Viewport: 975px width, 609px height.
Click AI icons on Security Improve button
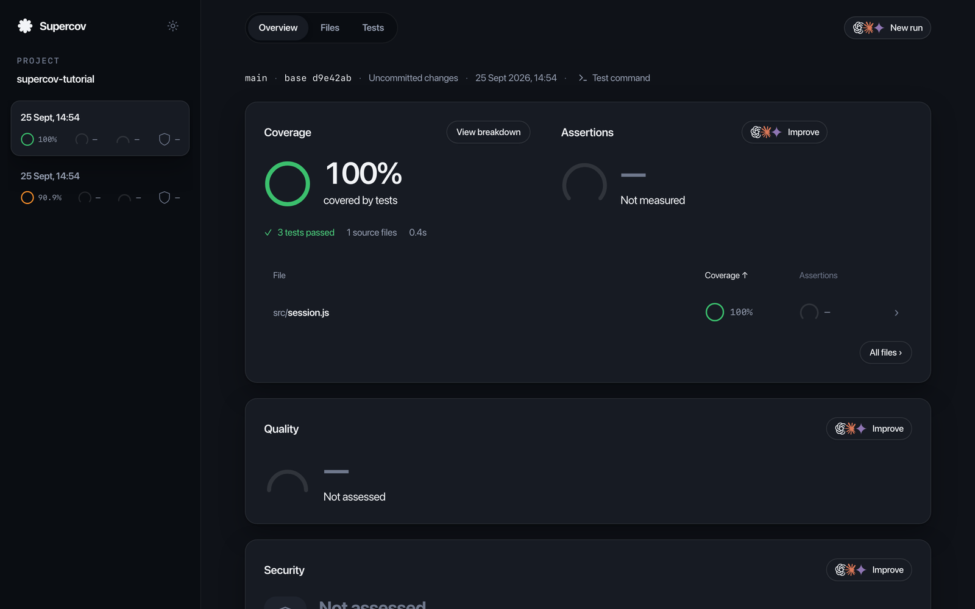coord(851,570)
